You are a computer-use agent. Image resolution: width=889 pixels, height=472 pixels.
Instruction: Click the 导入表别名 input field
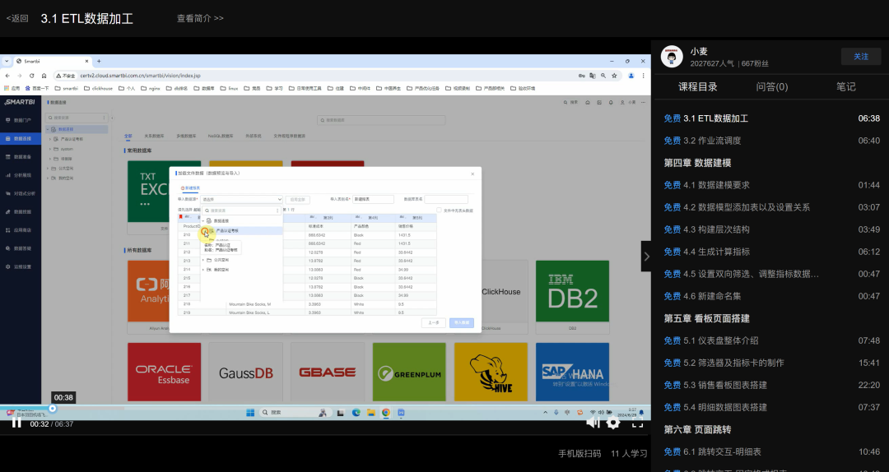373,200
